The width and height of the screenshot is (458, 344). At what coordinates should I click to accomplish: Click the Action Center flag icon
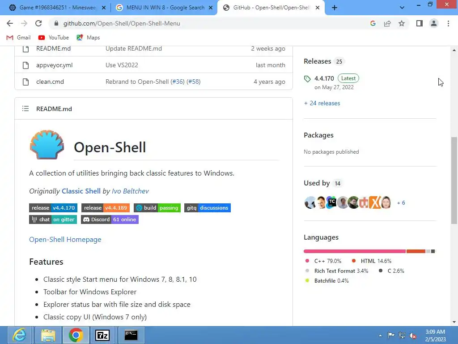pos(391,335)
